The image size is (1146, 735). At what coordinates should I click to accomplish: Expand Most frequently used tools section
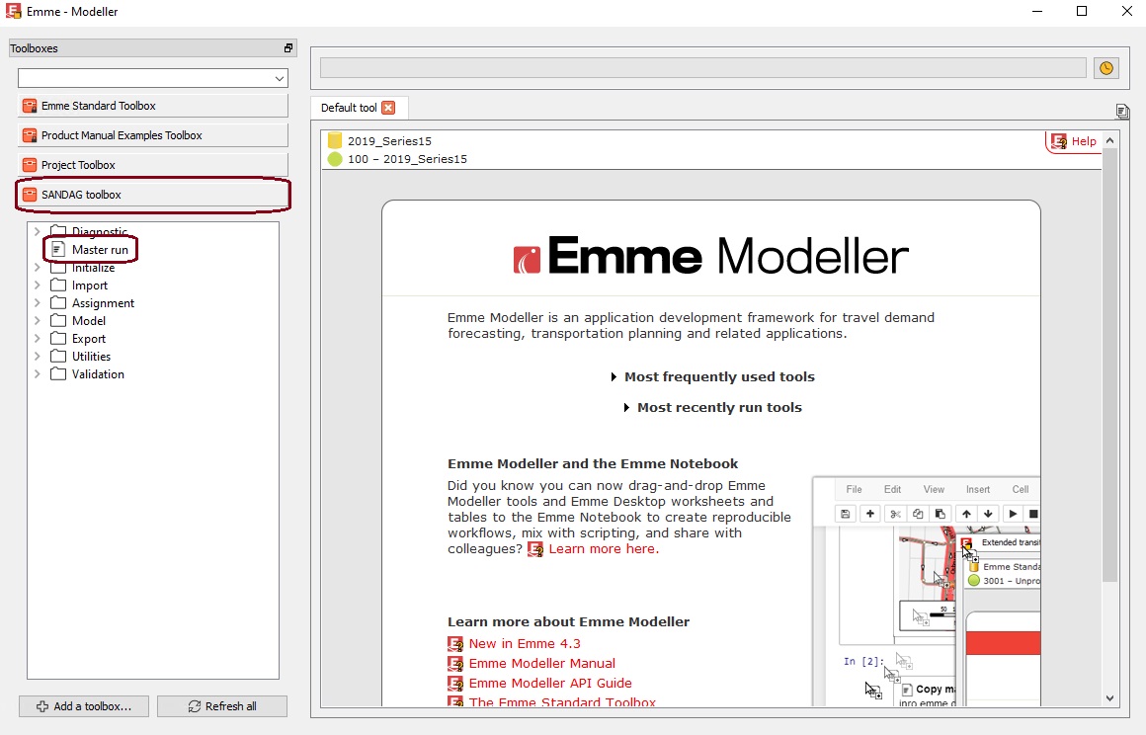tap(718, 377)
